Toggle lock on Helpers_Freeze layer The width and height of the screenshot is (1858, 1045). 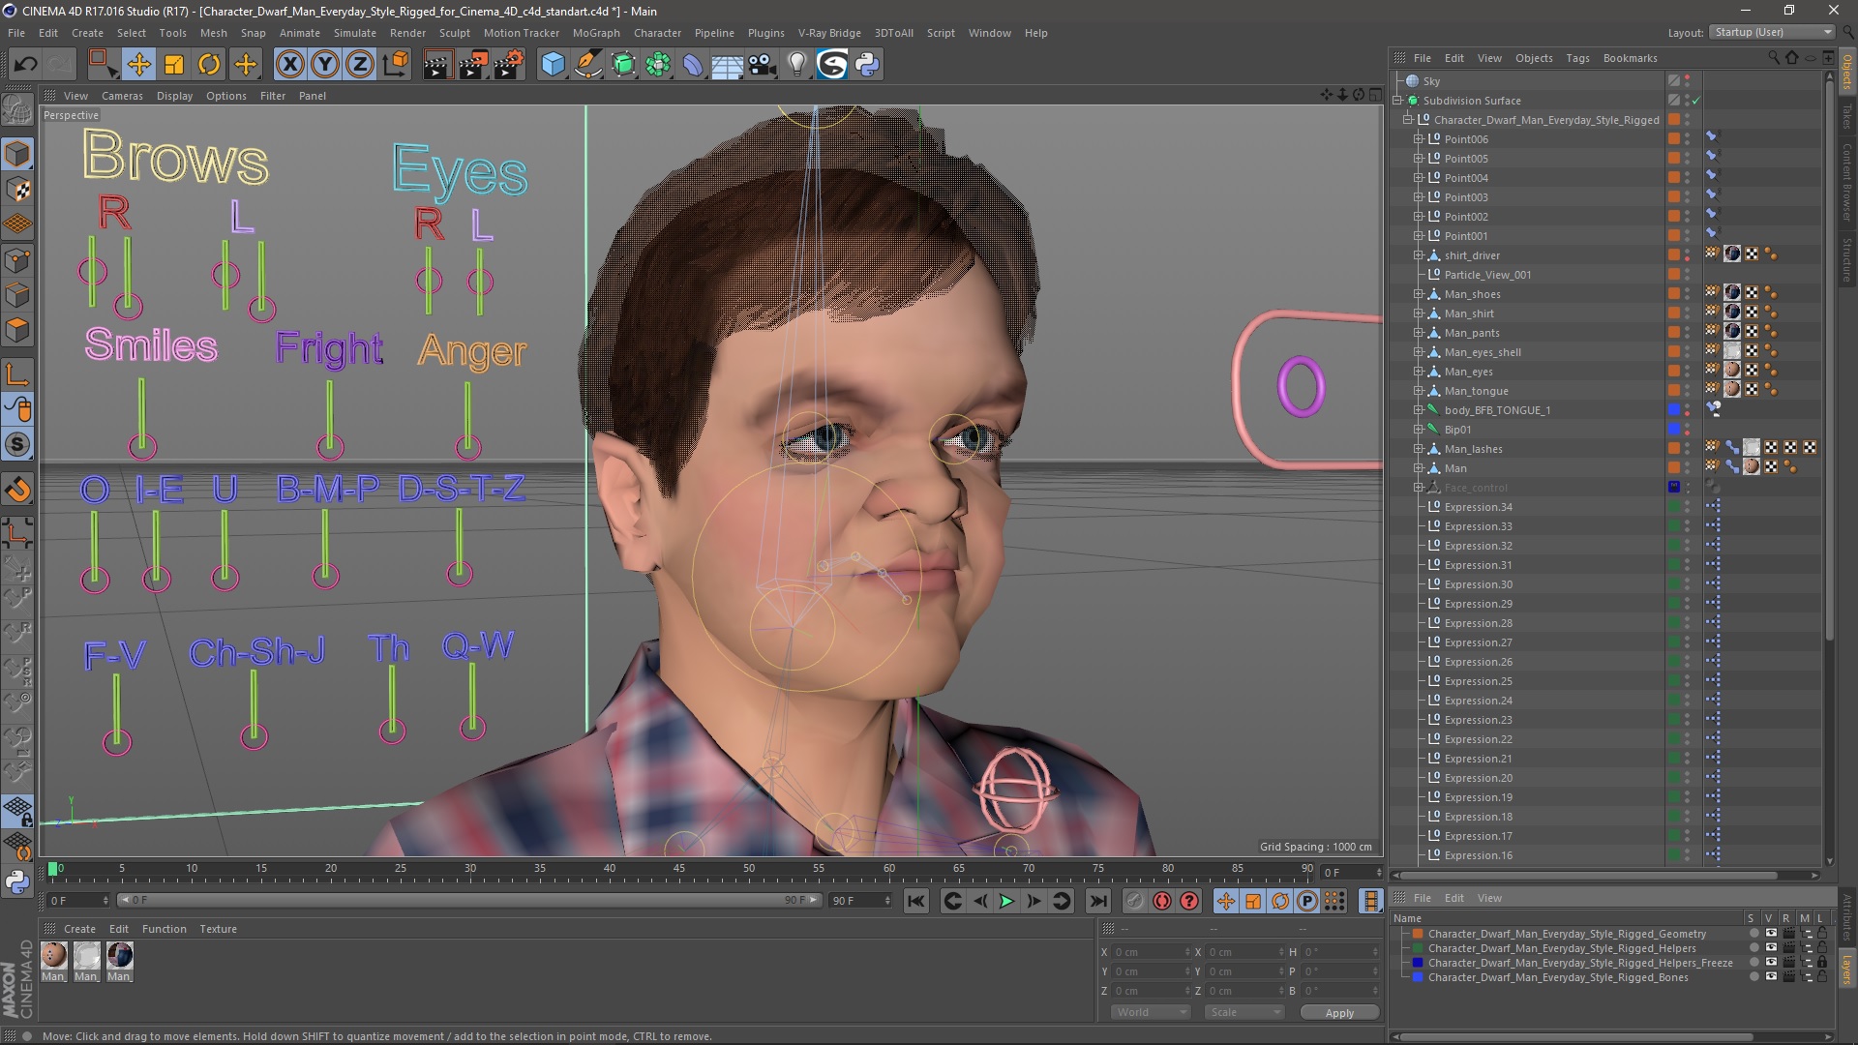(x=1821, y=963)
